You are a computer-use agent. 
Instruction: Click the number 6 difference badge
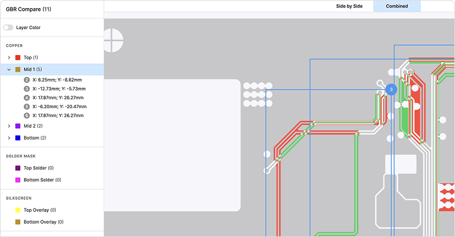27,116
